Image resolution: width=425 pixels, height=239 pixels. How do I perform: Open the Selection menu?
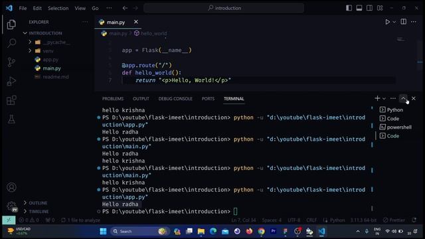click(x=58, y=8)
